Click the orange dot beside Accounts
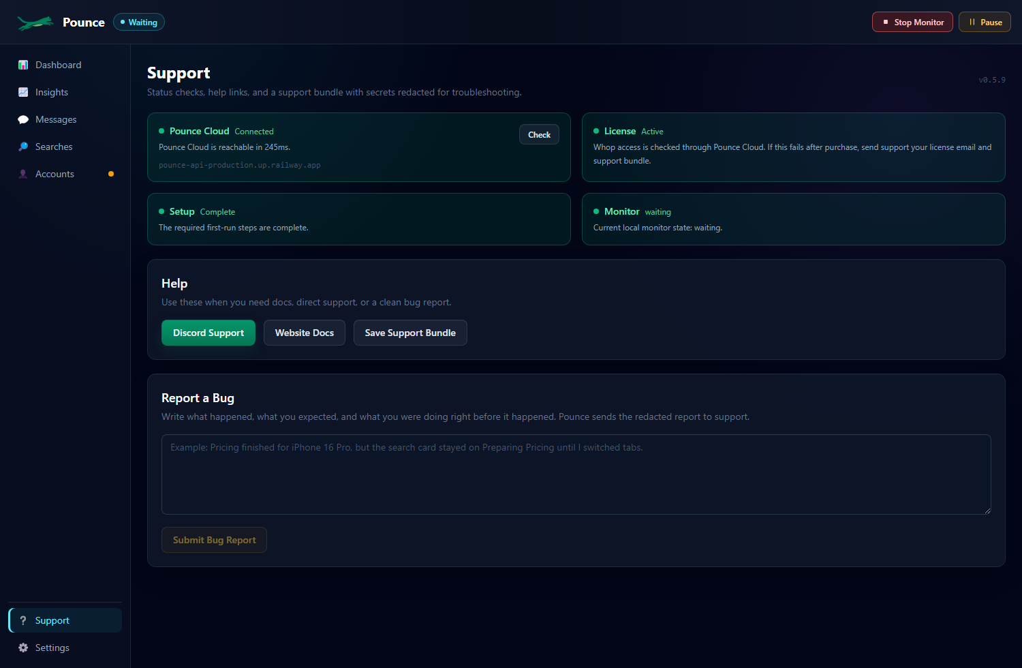 tap(111, 174)
